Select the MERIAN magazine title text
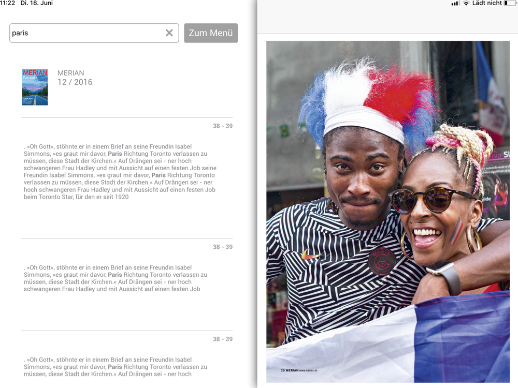 70,73
